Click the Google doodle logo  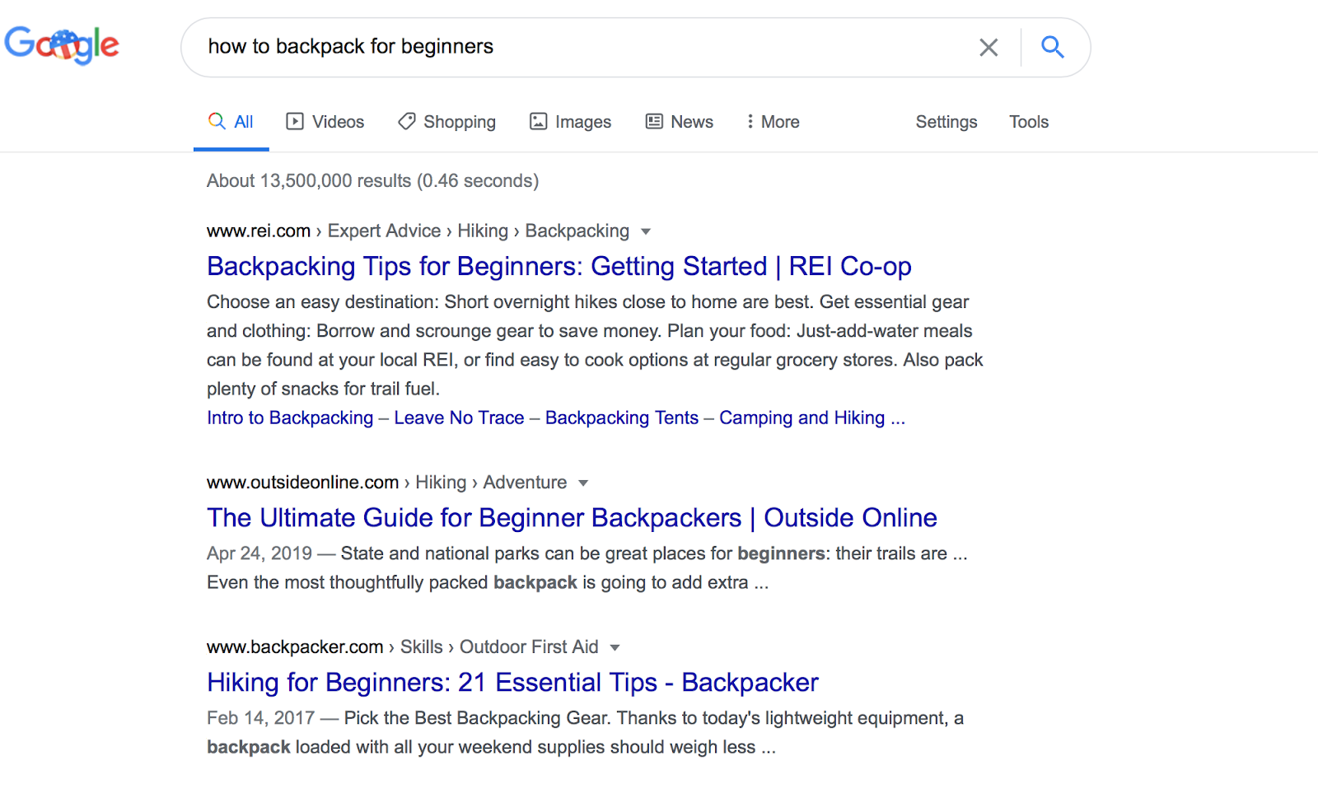[62, 44]
